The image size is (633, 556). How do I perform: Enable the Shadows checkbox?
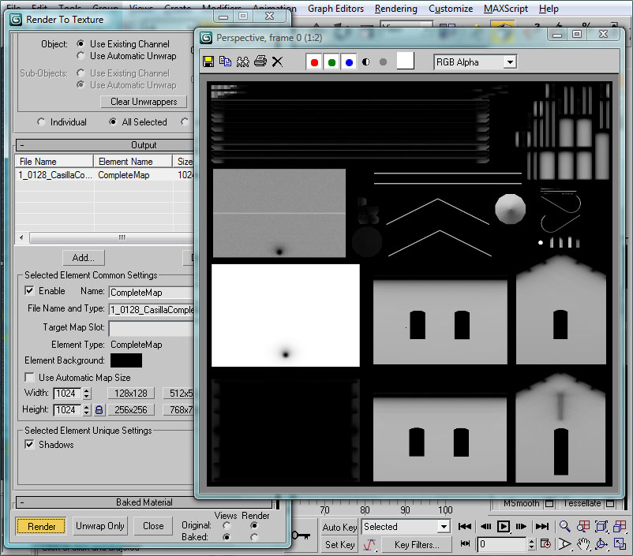coord(30,445)
